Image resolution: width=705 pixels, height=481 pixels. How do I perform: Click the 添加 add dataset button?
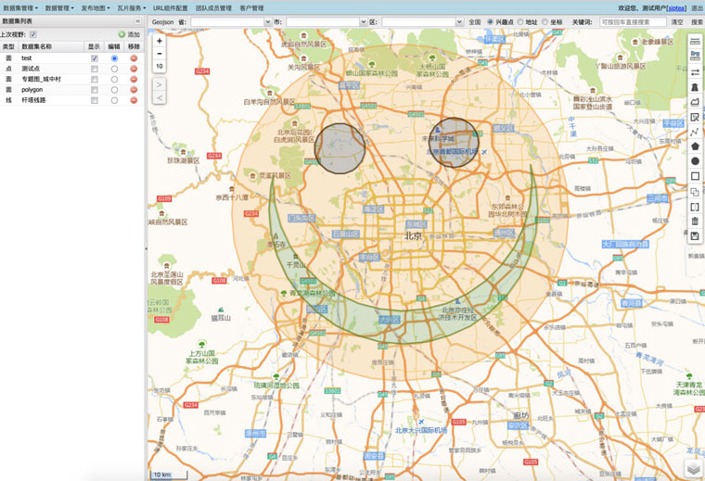[x=128, y=34]
